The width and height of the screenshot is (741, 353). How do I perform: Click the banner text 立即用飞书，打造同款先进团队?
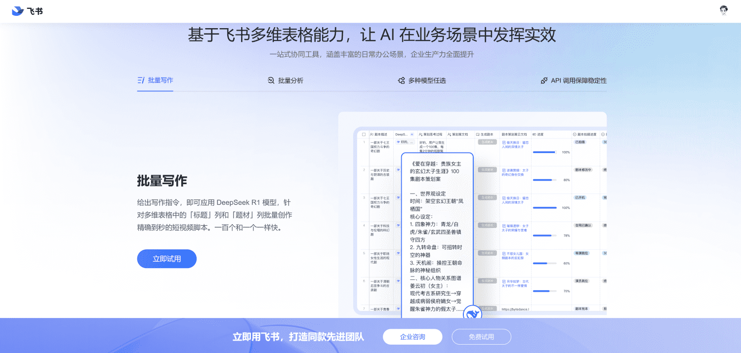(x=298, y=337)
